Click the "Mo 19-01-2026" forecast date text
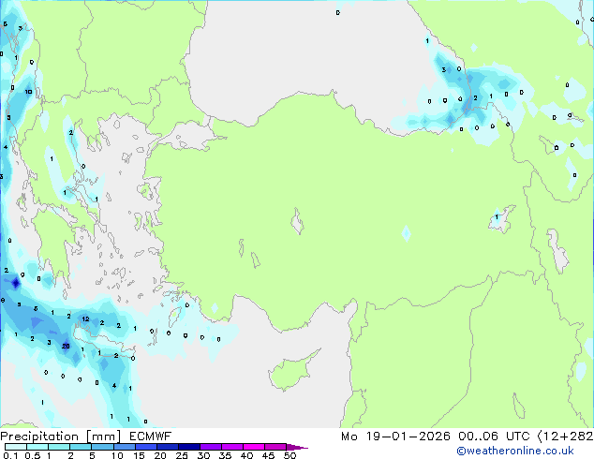This screenshot has width=594, height=459. click(395, 437)
